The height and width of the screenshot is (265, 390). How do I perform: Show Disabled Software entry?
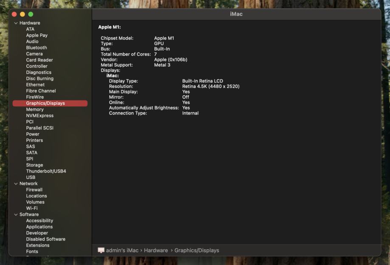click(45, 239)
